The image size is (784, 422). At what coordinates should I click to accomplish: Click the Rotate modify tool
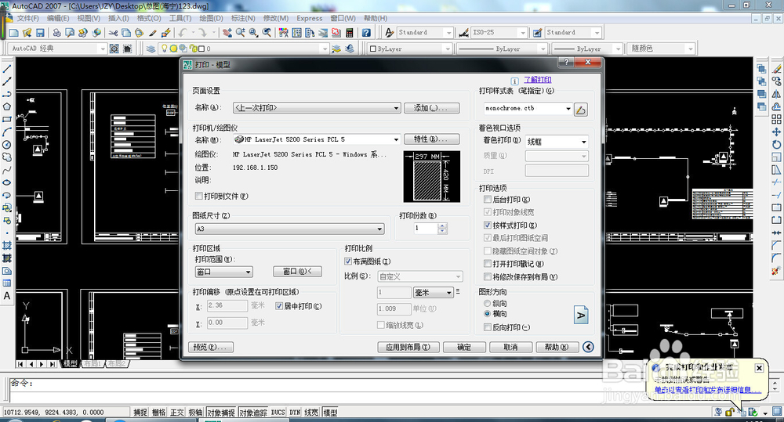click(x=776, y=145)
